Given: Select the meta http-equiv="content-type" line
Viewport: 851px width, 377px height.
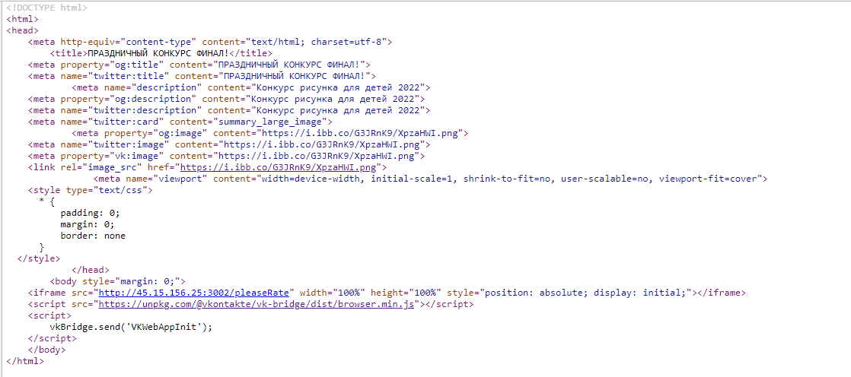Looking at the screenshot, I should 210,42.
